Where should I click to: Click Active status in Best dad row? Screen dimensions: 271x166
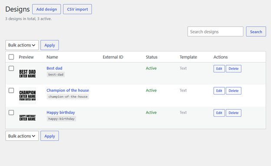pyautogui.click(x=151, y=68)
